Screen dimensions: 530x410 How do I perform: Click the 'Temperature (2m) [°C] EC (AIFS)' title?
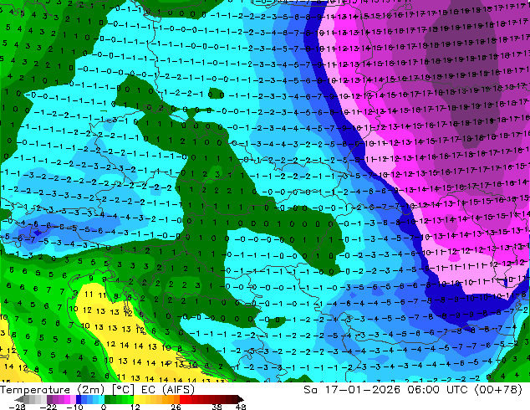click(x=97, y=390)
